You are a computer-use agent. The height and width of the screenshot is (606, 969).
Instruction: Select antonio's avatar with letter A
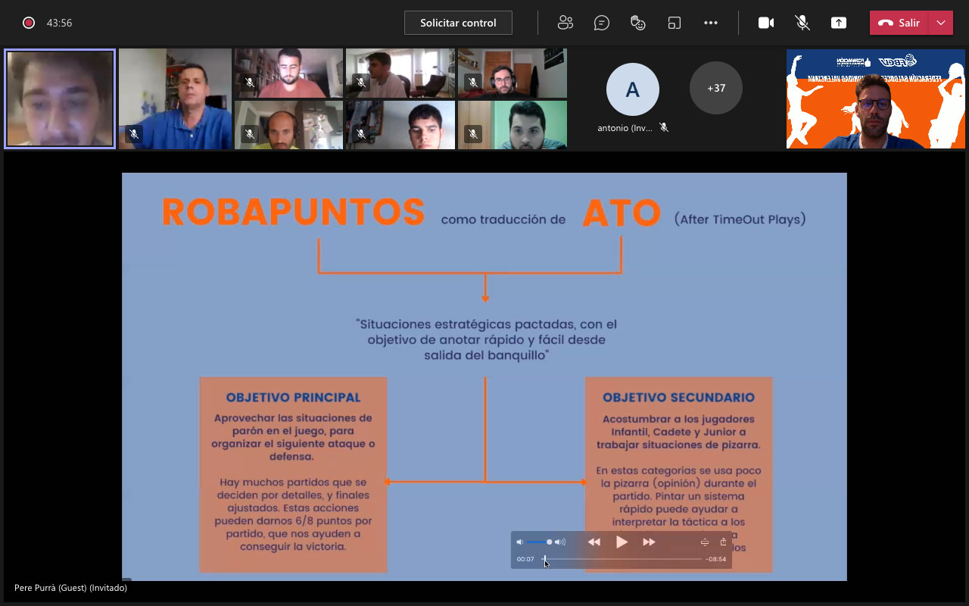633,89
